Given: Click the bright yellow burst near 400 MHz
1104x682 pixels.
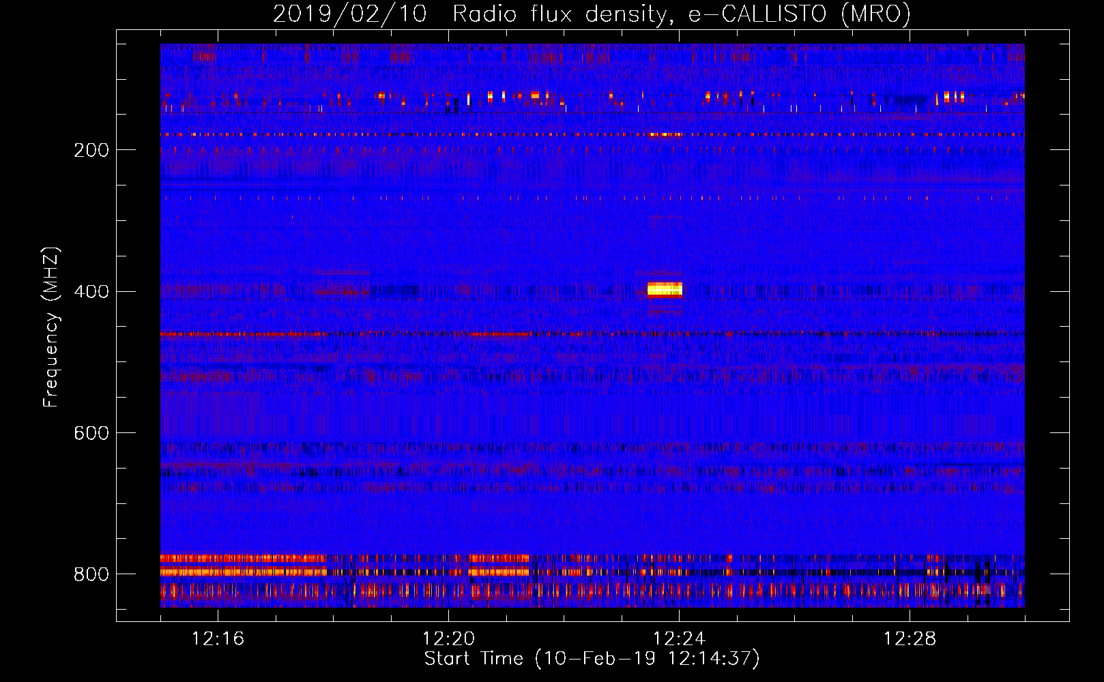Looking at the screenshot, I should (665, 290).
